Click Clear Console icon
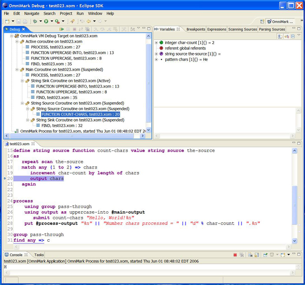The image size is (305, 285). click(x=250, y=255)
